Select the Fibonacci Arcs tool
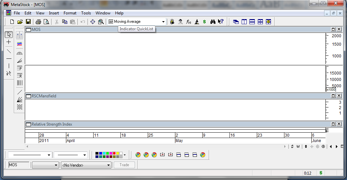The image size is (347, 180). tap(20, 53)
